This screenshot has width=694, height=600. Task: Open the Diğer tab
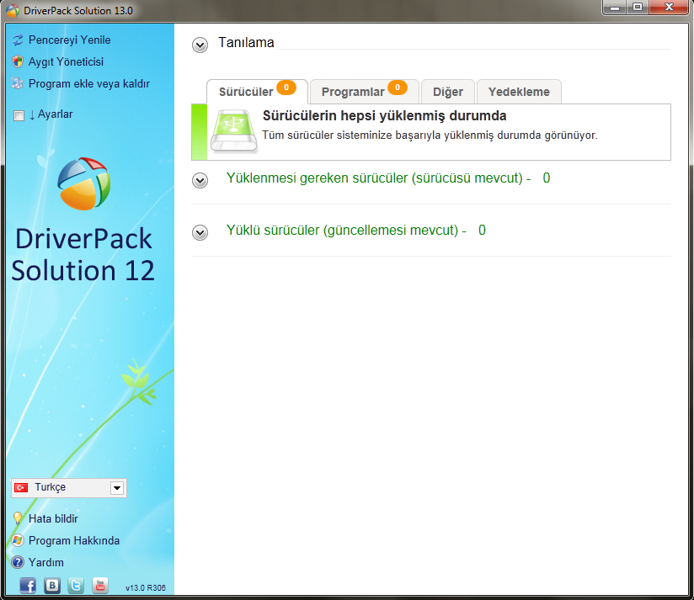[448, 92]
